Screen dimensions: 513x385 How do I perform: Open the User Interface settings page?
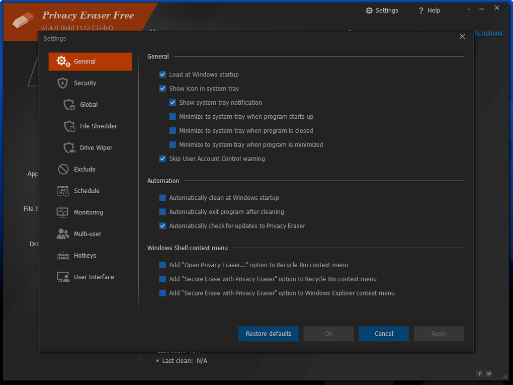[x=91, y=277]
